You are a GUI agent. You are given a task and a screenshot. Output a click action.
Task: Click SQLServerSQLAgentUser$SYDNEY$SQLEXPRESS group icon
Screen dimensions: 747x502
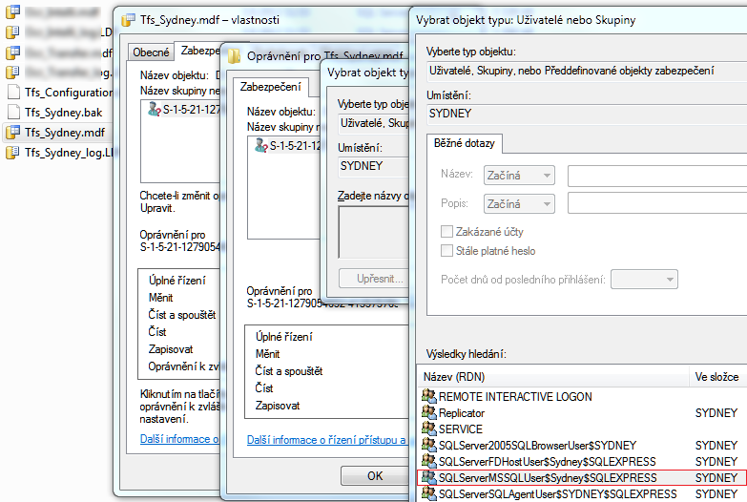[428, 493]
